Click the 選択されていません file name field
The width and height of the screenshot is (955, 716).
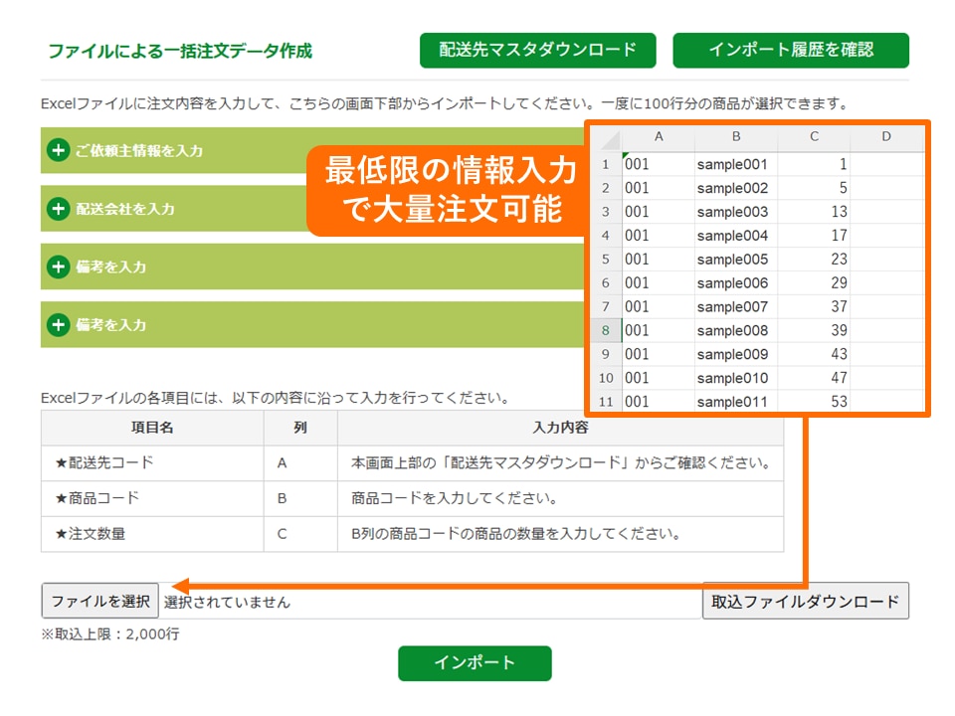pyautogui.click(x=428, y=602)
